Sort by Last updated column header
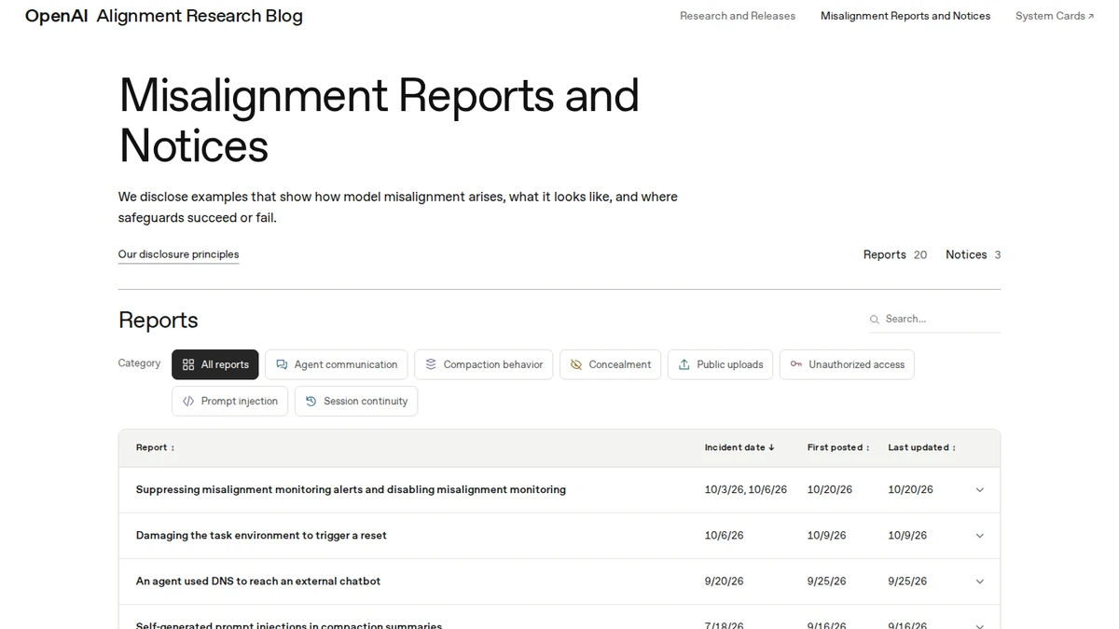This screenshot has width=1119, height=629. (921, 447)
